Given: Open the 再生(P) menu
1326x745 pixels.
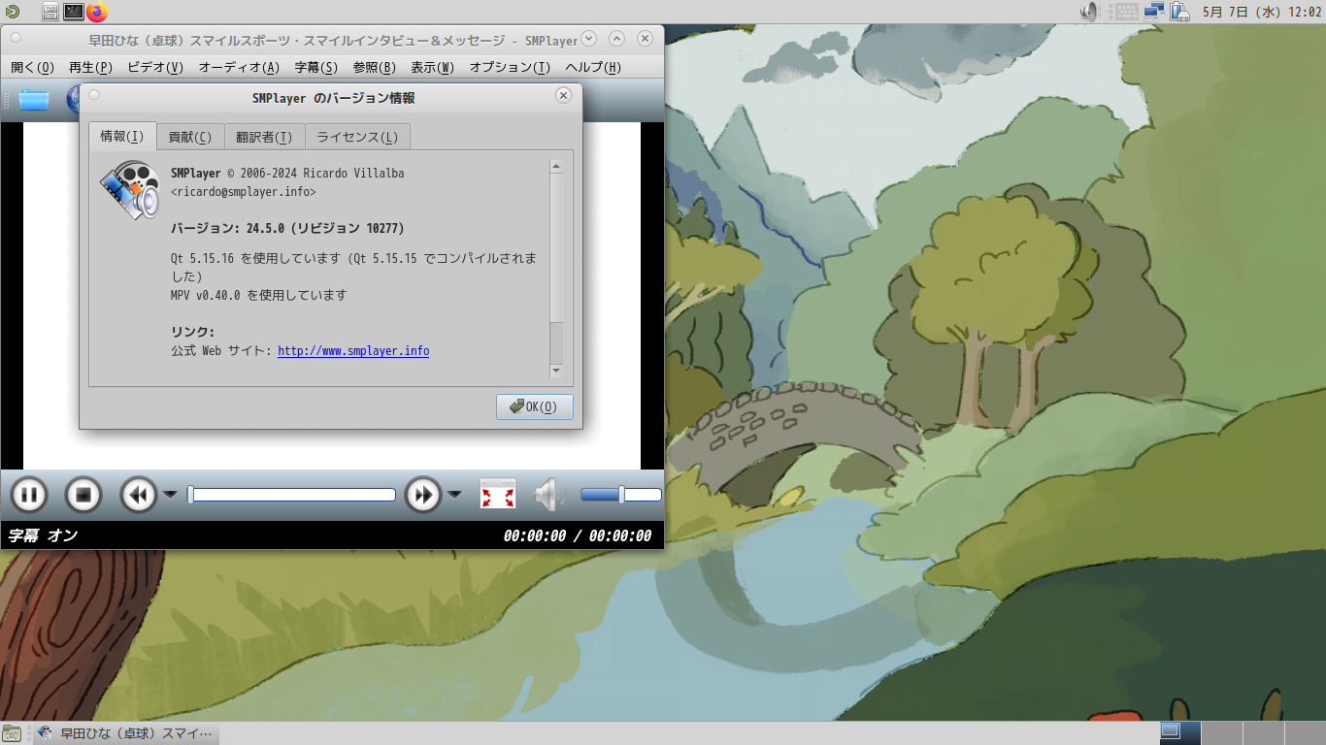Looking at the screenshot, I should point(91,67).
